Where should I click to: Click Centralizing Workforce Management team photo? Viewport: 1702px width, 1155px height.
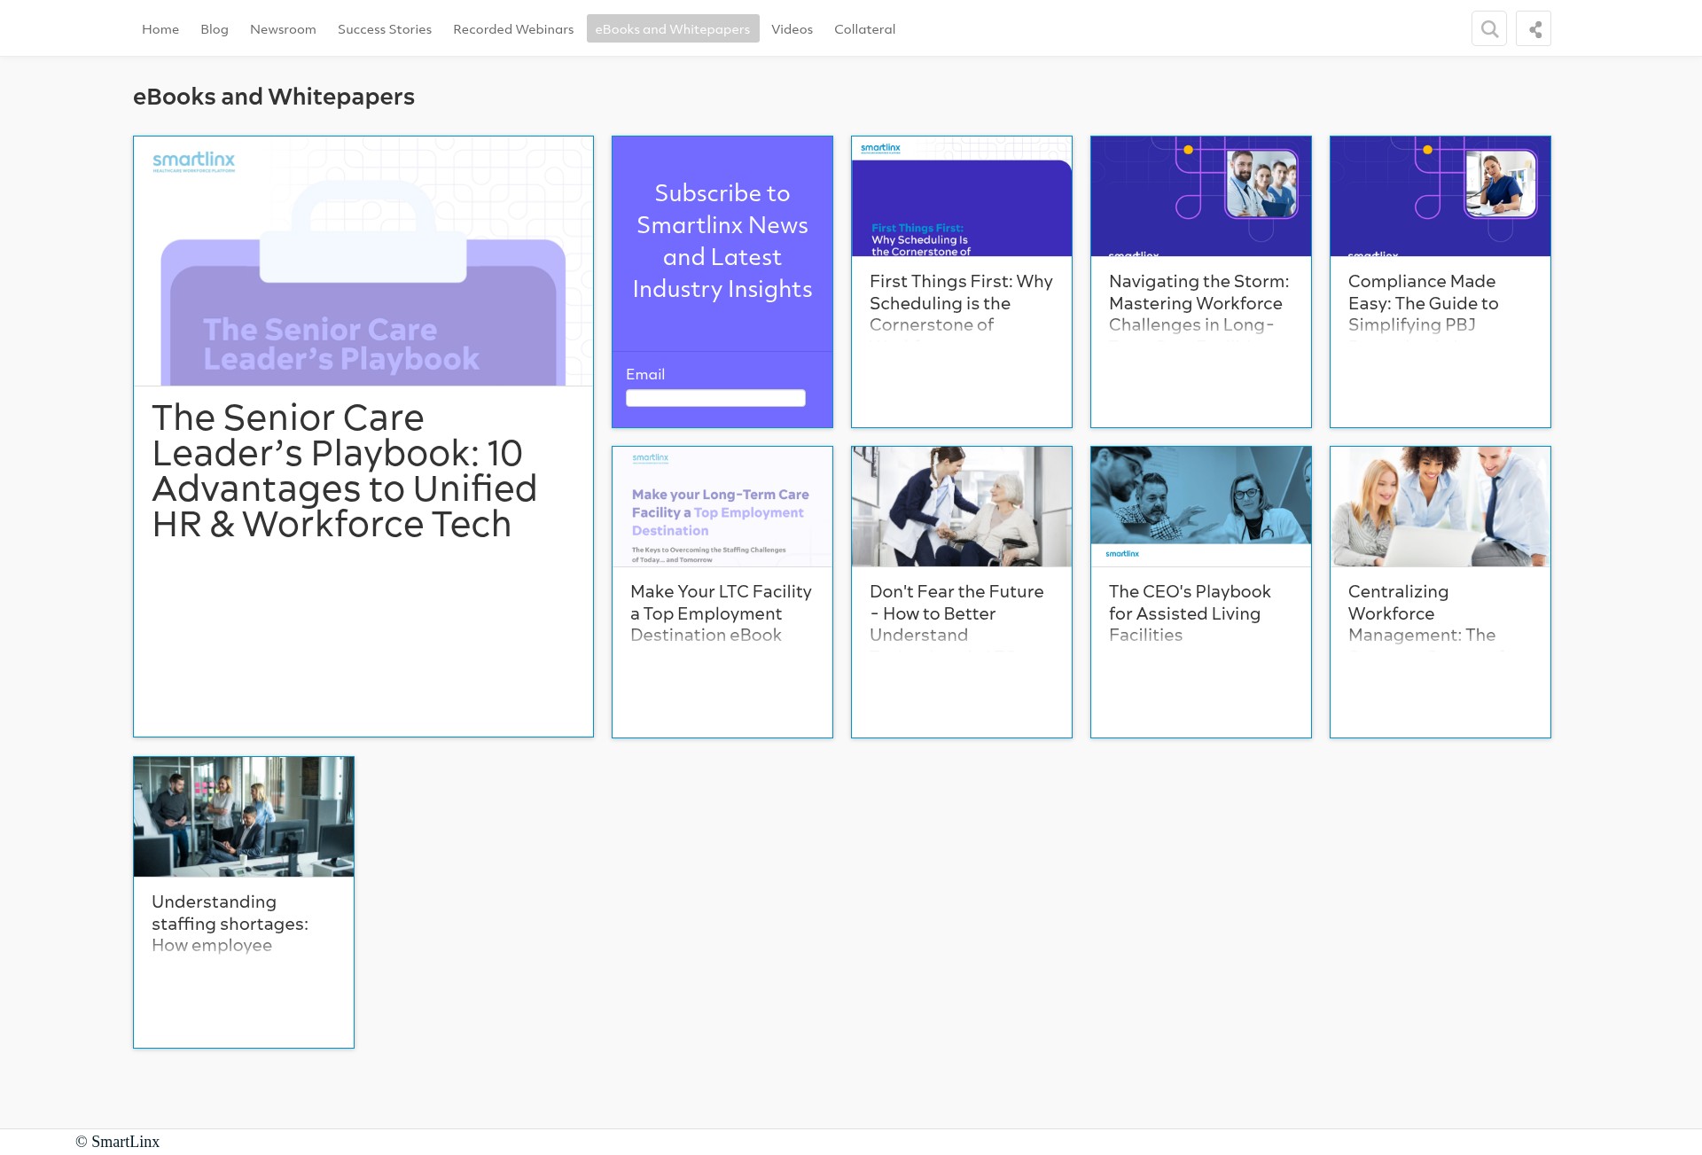pyautogui.click(x=1440, y=507)
